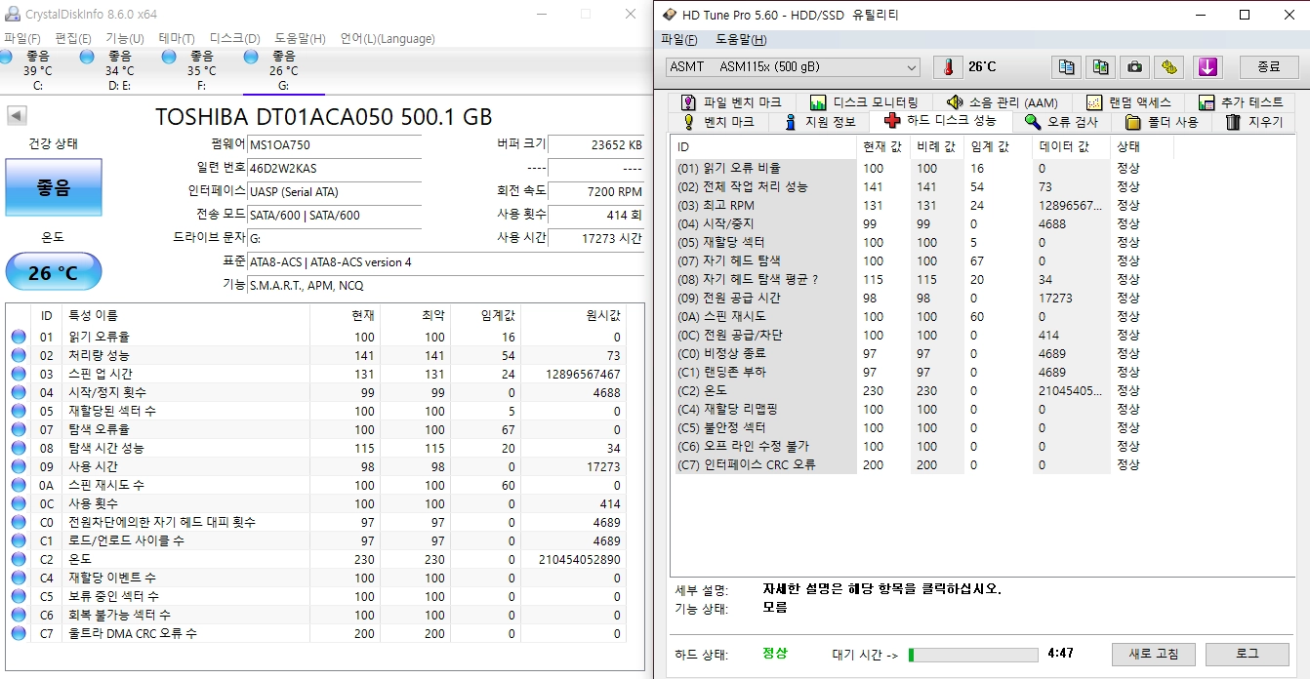Select the F: drive status orb
The height and width of the screenshot is (679, 1310).
tap(169, 58)
